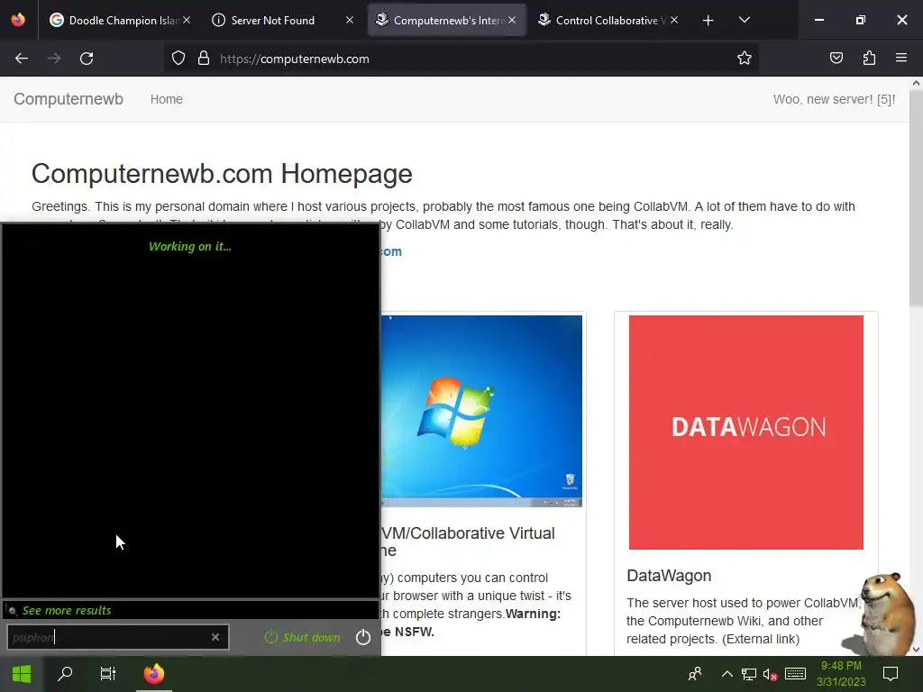Reload the current page
The height and width of the screenshot is (692, 923).
point(87,59)
